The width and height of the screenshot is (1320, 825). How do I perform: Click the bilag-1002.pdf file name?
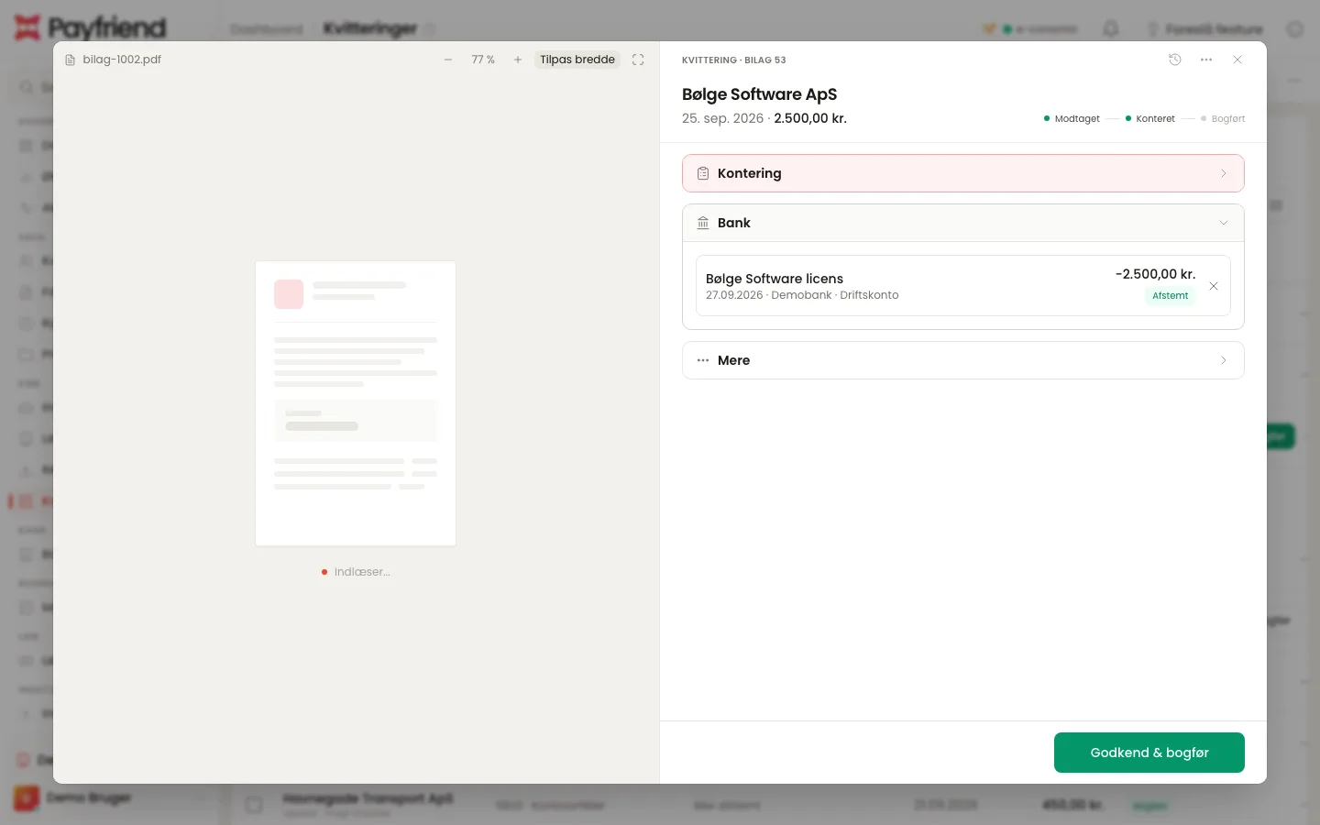pyautogui.click(x=122, y=60)
